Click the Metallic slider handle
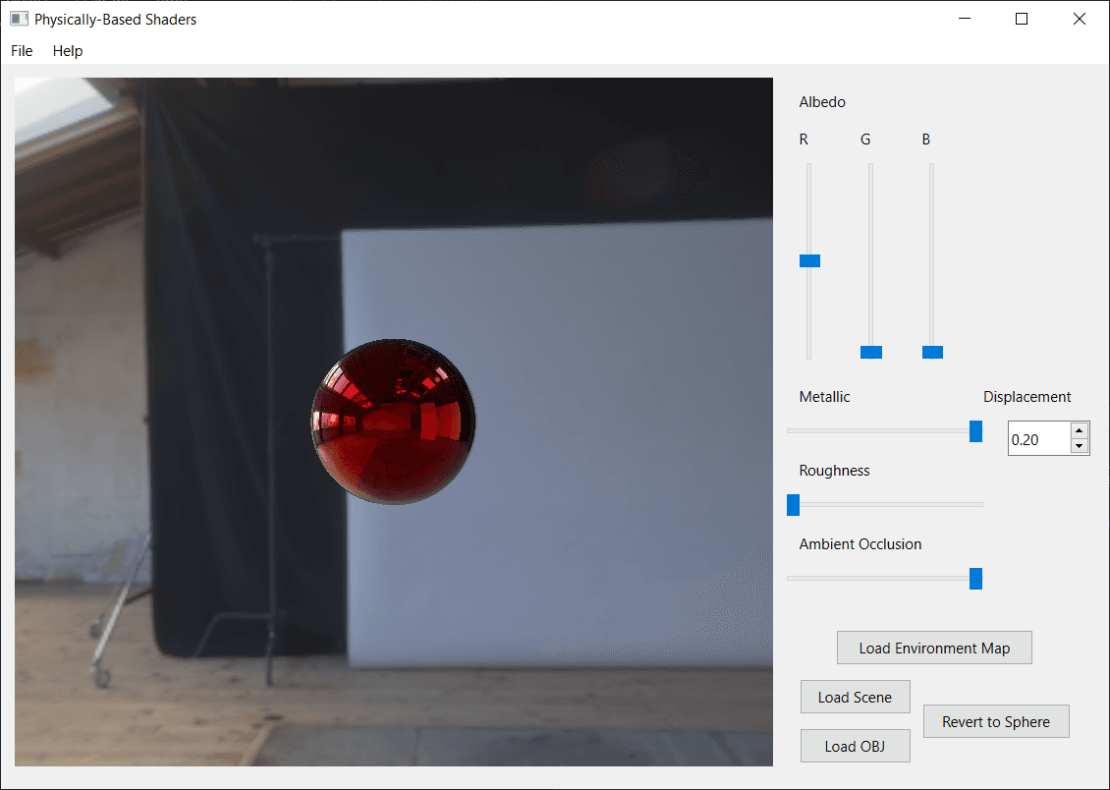 pyautogui.click(x=975, y=431)
